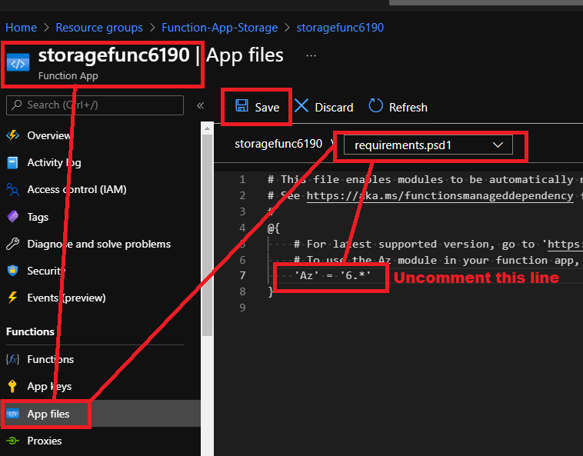Click the purple Tags icon
The image size is (583, 456).
click(12, 217)
